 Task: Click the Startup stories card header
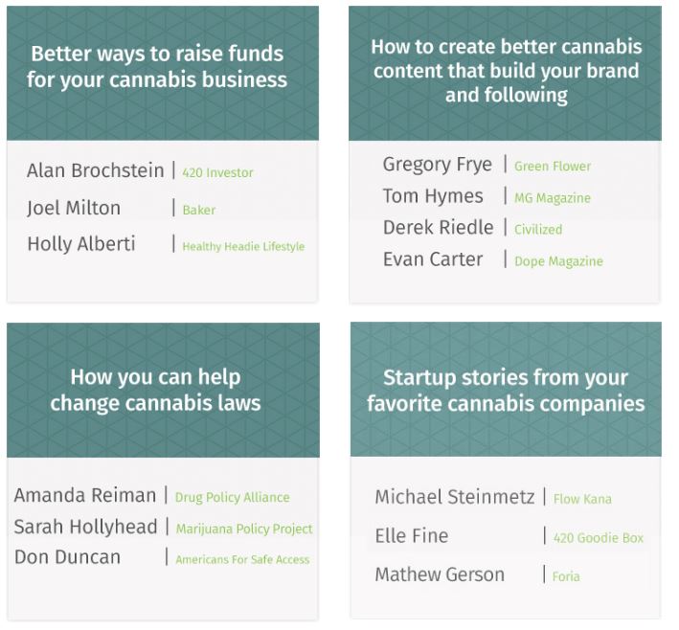(x=506, y=390)
